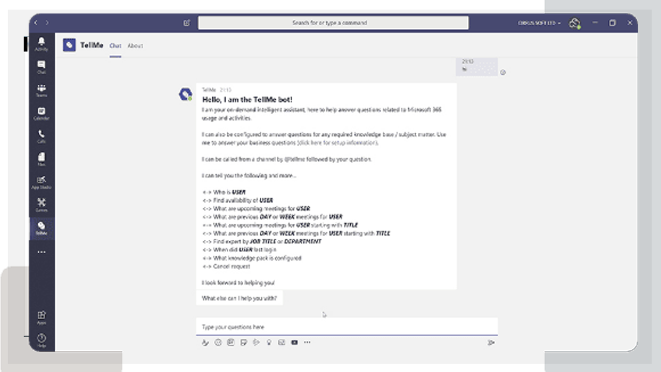This screenshot has height=372, width=661.
Task: Open Help in the sidebar
Action: click(x=41, y=340)
